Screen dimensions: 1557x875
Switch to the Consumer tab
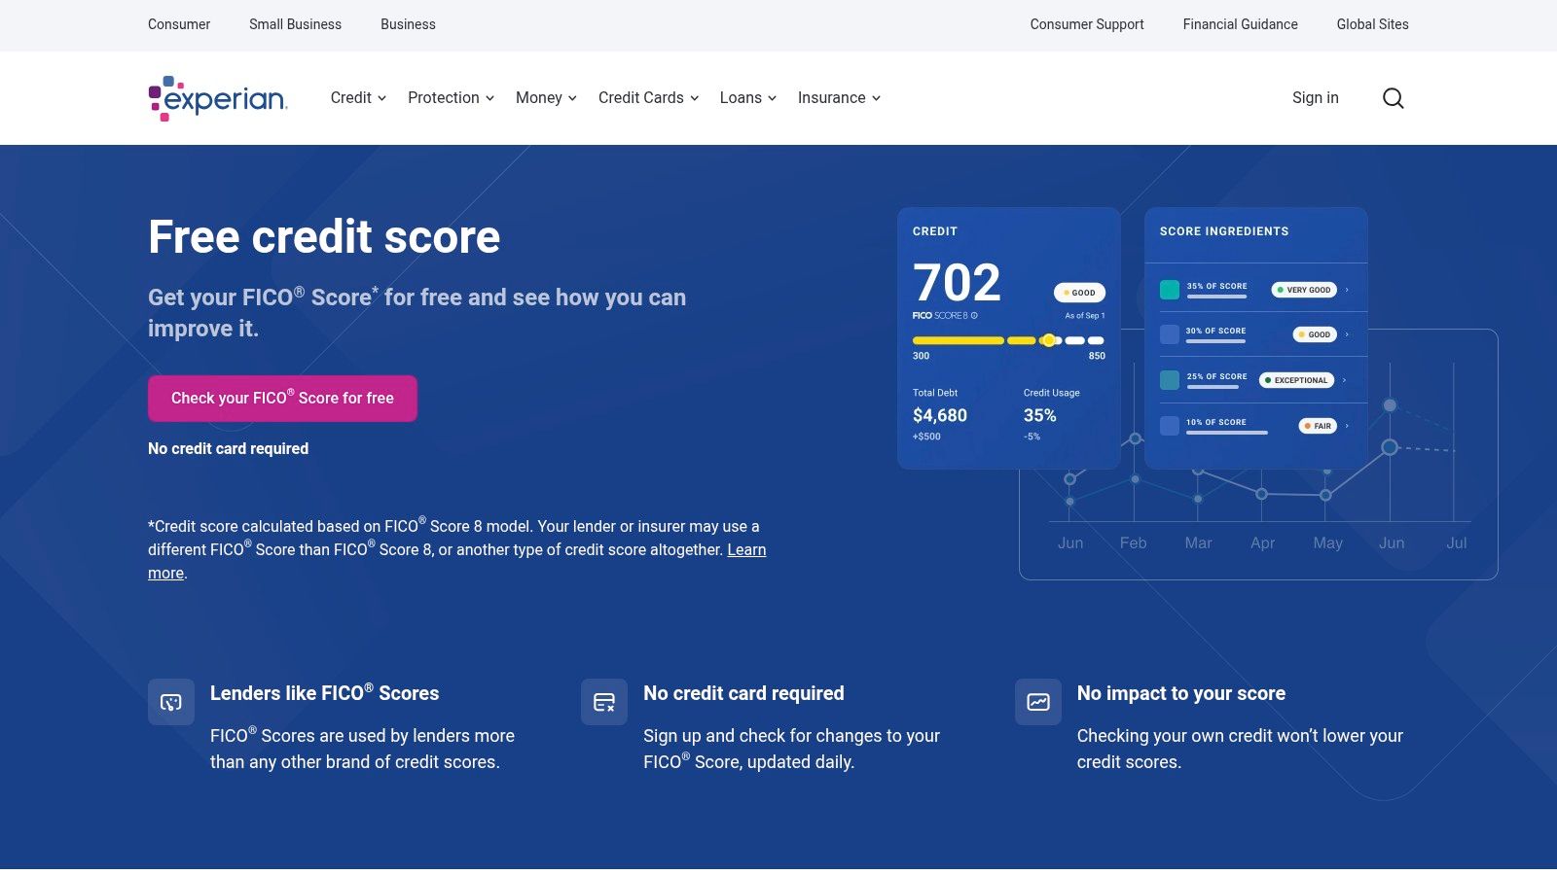point(179,24)
